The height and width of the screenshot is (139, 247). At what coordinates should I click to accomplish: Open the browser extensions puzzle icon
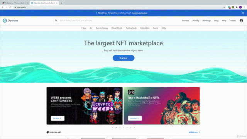[237, 7]
